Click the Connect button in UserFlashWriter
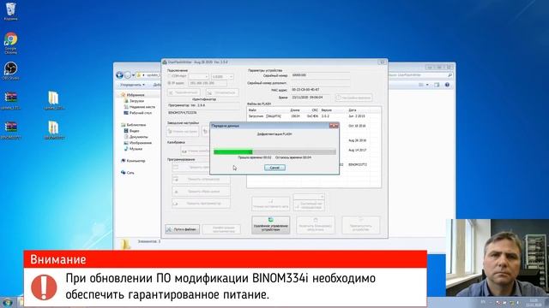 184,92
